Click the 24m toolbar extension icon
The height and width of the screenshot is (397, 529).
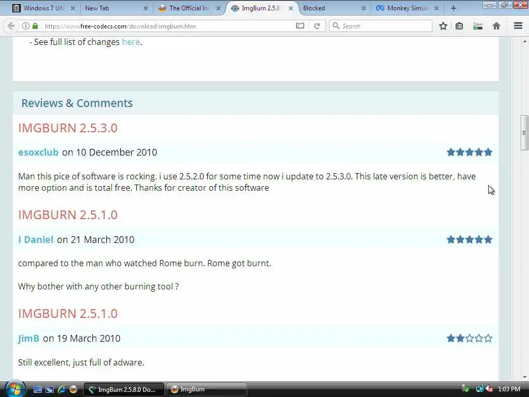pos(478,26)
